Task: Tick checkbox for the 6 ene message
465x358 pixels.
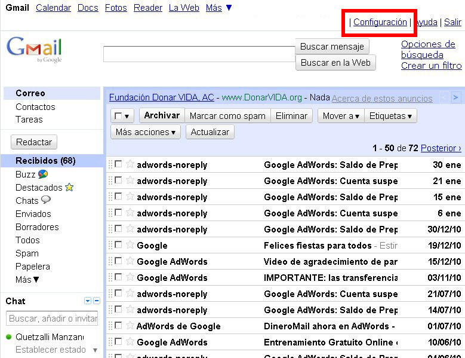Action: pos(118,212)
